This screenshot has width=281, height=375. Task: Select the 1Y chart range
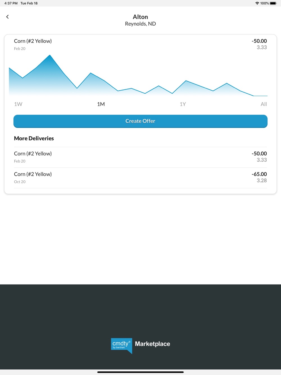point(183,104)
